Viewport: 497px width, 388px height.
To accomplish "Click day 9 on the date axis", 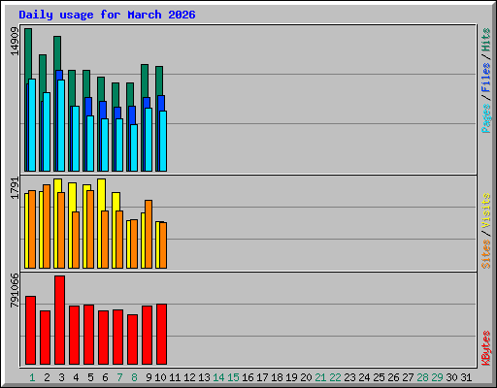I will coord(149,377).
